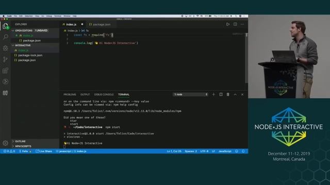Open the Search view in activity bar
Screen dimensions: 330x185
pyautogui.click(x=6, y=37)
